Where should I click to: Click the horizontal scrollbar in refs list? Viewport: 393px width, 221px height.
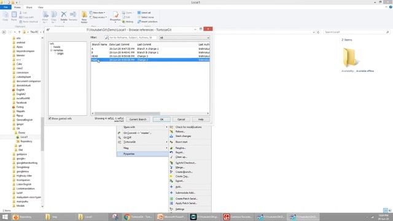[x=127, y=114]
